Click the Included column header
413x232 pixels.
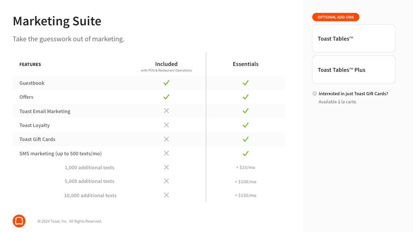click(166, 64)
